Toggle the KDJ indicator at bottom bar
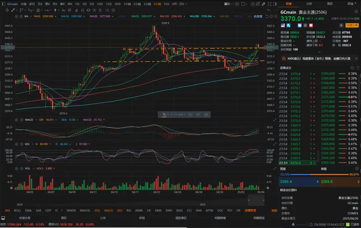Image resolution: width=361 pixels, height=228 pixels. (120, 210)
